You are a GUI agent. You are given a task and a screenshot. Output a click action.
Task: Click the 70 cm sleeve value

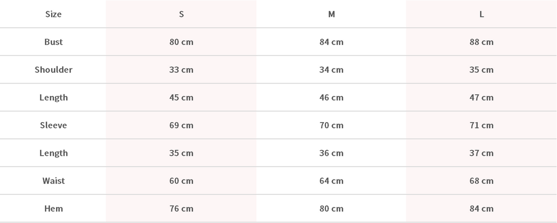coord(331,125)
